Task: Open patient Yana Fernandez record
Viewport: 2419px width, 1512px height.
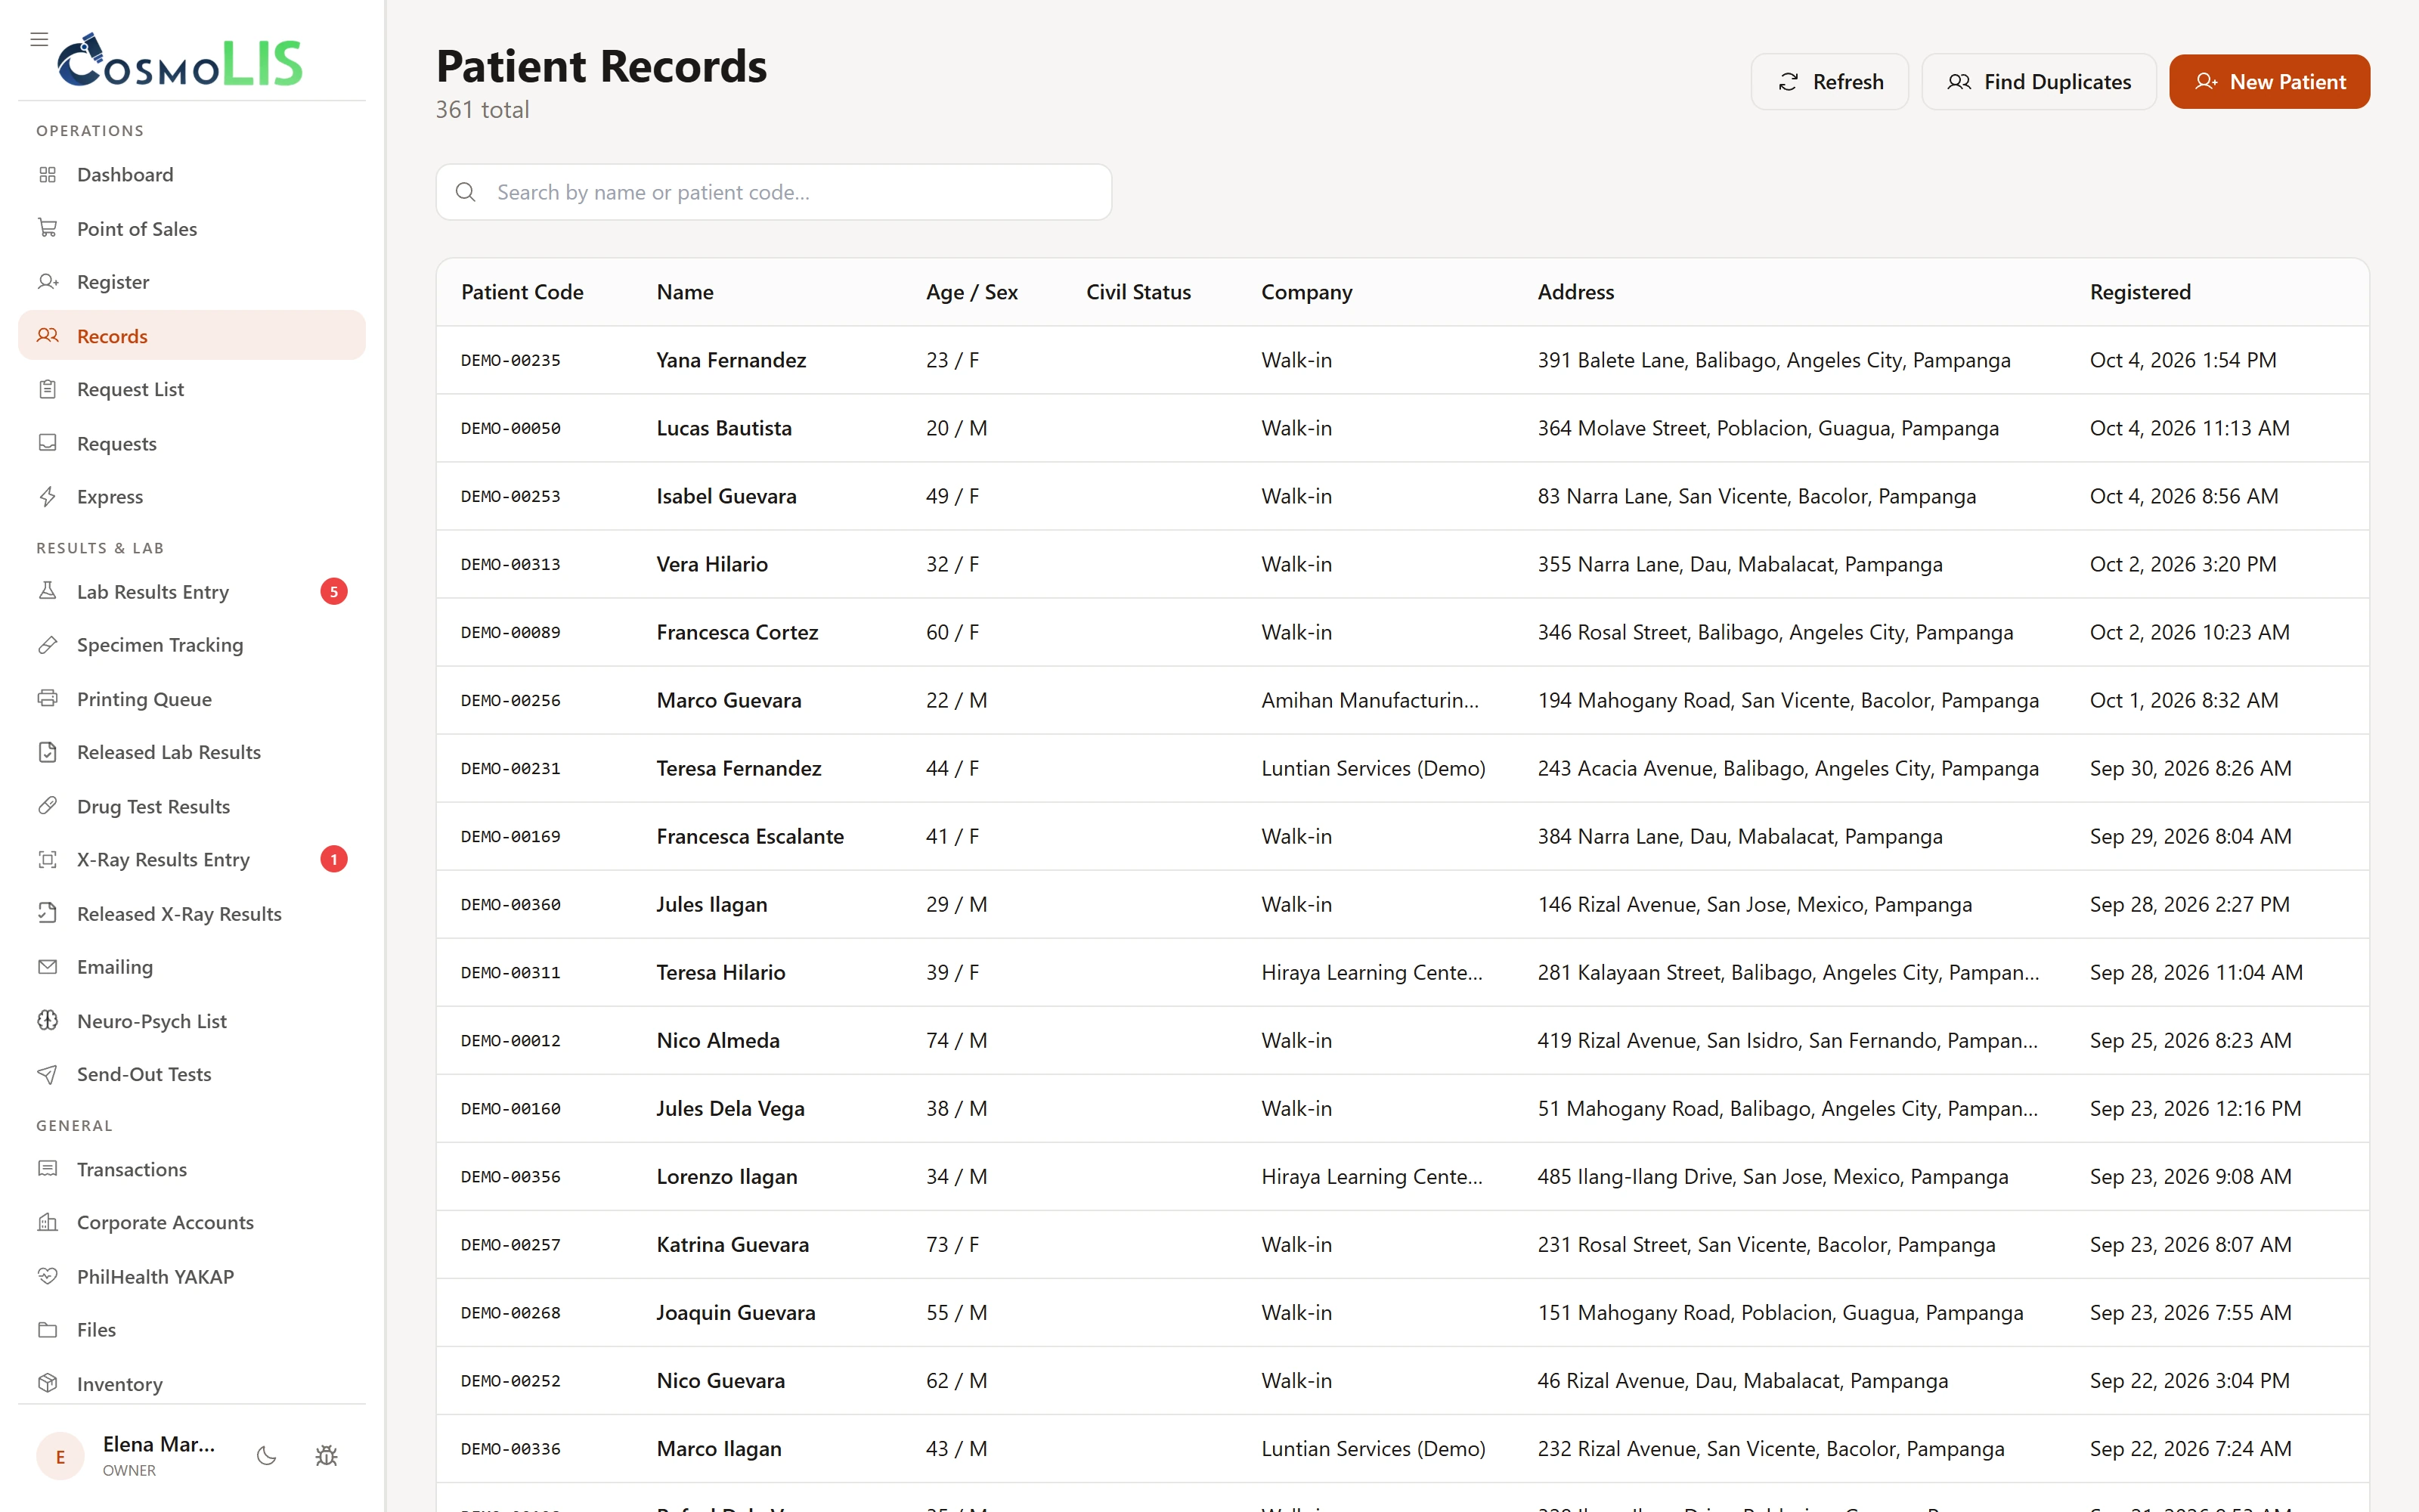Action: point(1402,360)
